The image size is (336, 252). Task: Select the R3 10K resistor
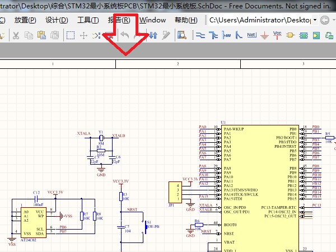pyautogui.click(x=121, y=197)
